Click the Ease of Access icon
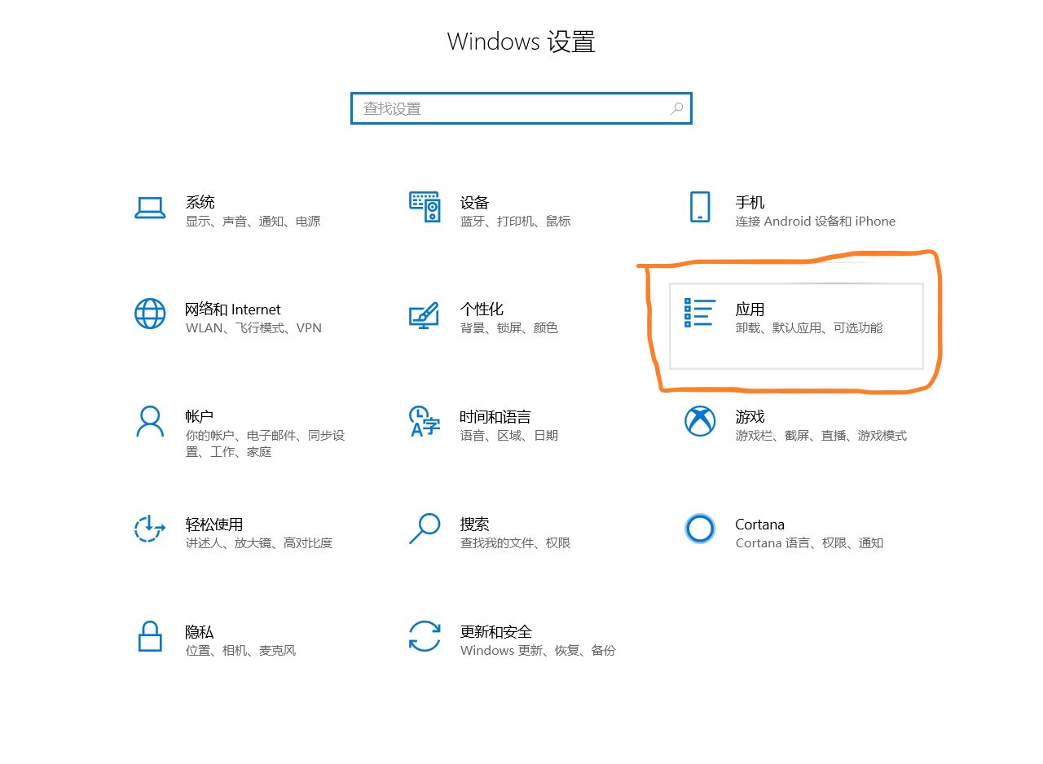The width and height of the screenshot is (1043, 764). click(150, 529)
